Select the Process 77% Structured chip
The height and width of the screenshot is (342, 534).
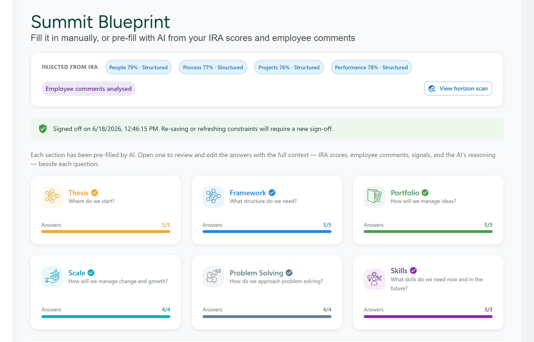click(213, 67)
